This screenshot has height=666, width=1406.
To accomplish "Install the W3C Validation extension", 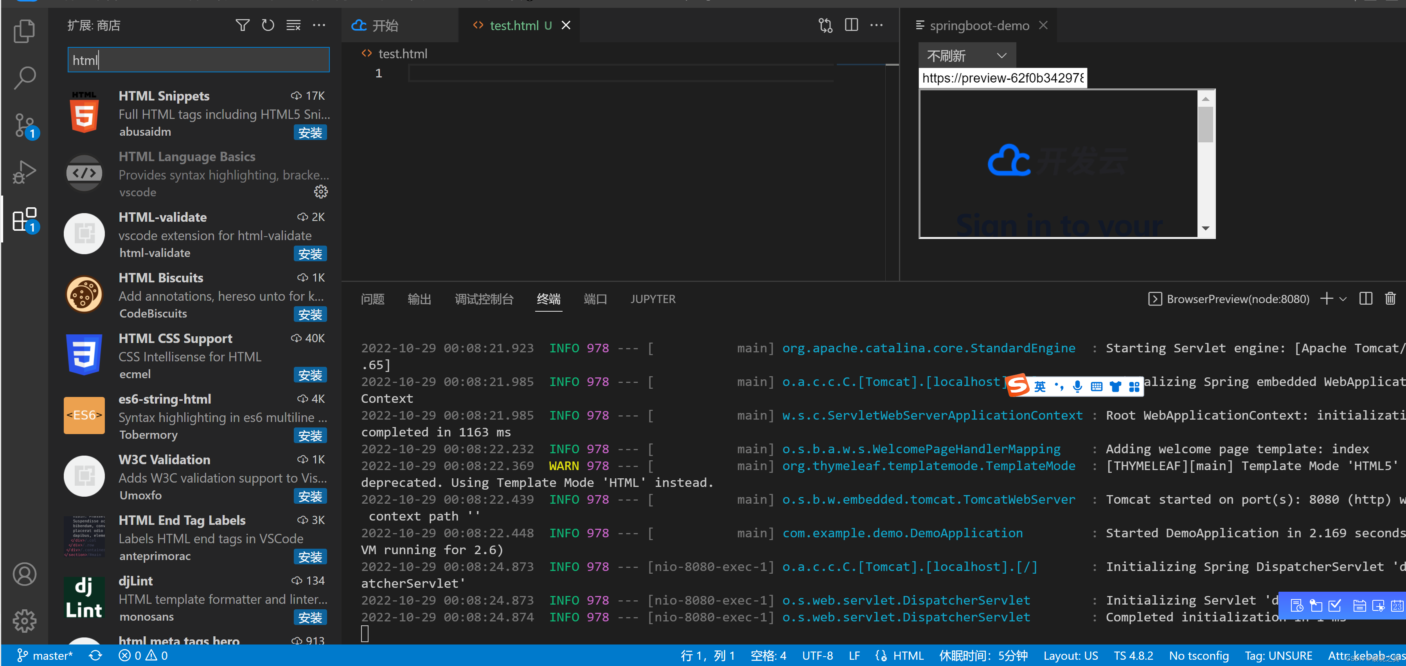I will point(310,496).
